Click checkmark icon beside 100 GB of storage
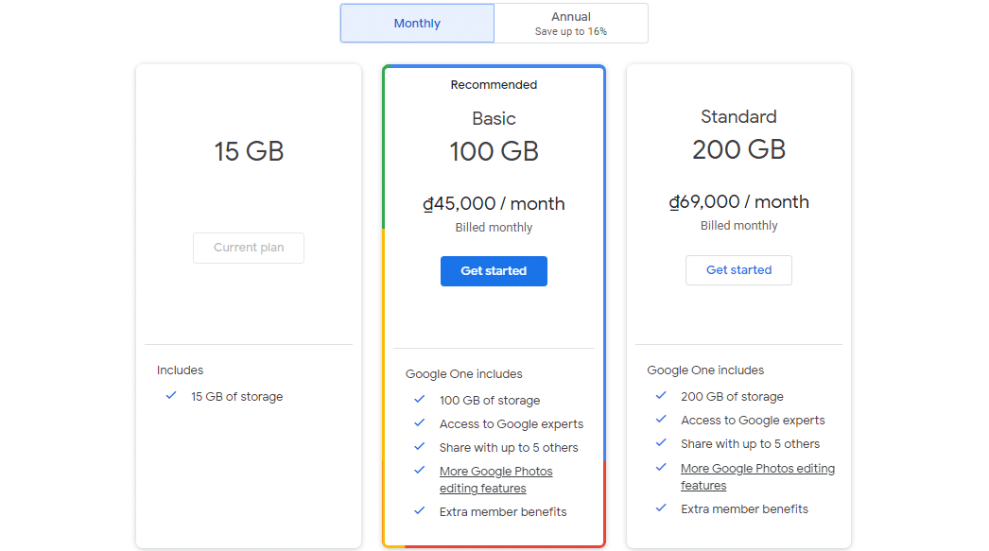The width and height of the screenshot is (989, 551). (x=419, y=400)
